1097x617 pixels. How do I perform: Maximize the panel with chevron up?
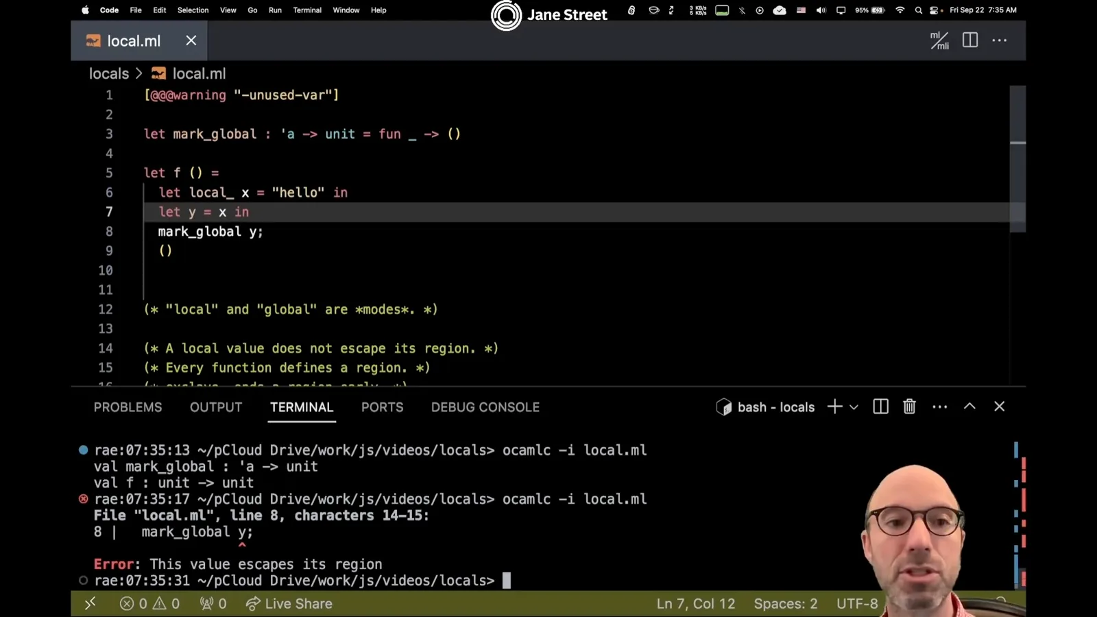(x=969, y=407)
